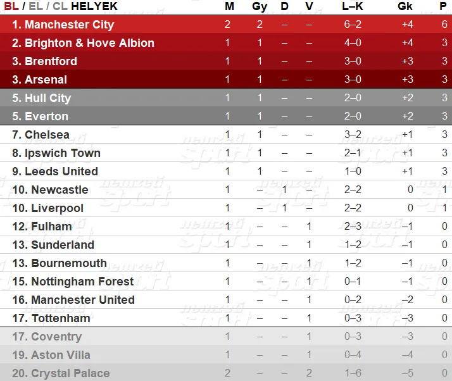Select Arsenal in the standings
The image size is (452, 381).
(226, 79)
